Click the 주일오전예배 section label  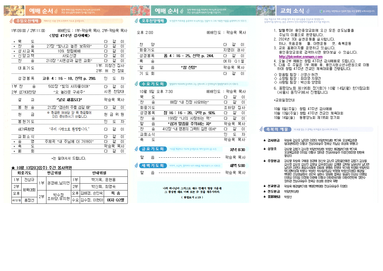click(27, 21)
